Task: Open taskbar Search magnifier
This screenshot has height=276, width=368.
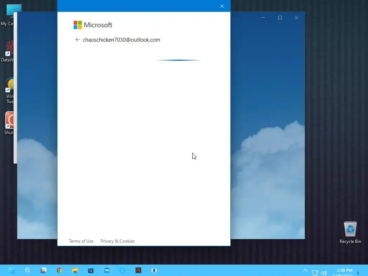Action: [27, 270]
